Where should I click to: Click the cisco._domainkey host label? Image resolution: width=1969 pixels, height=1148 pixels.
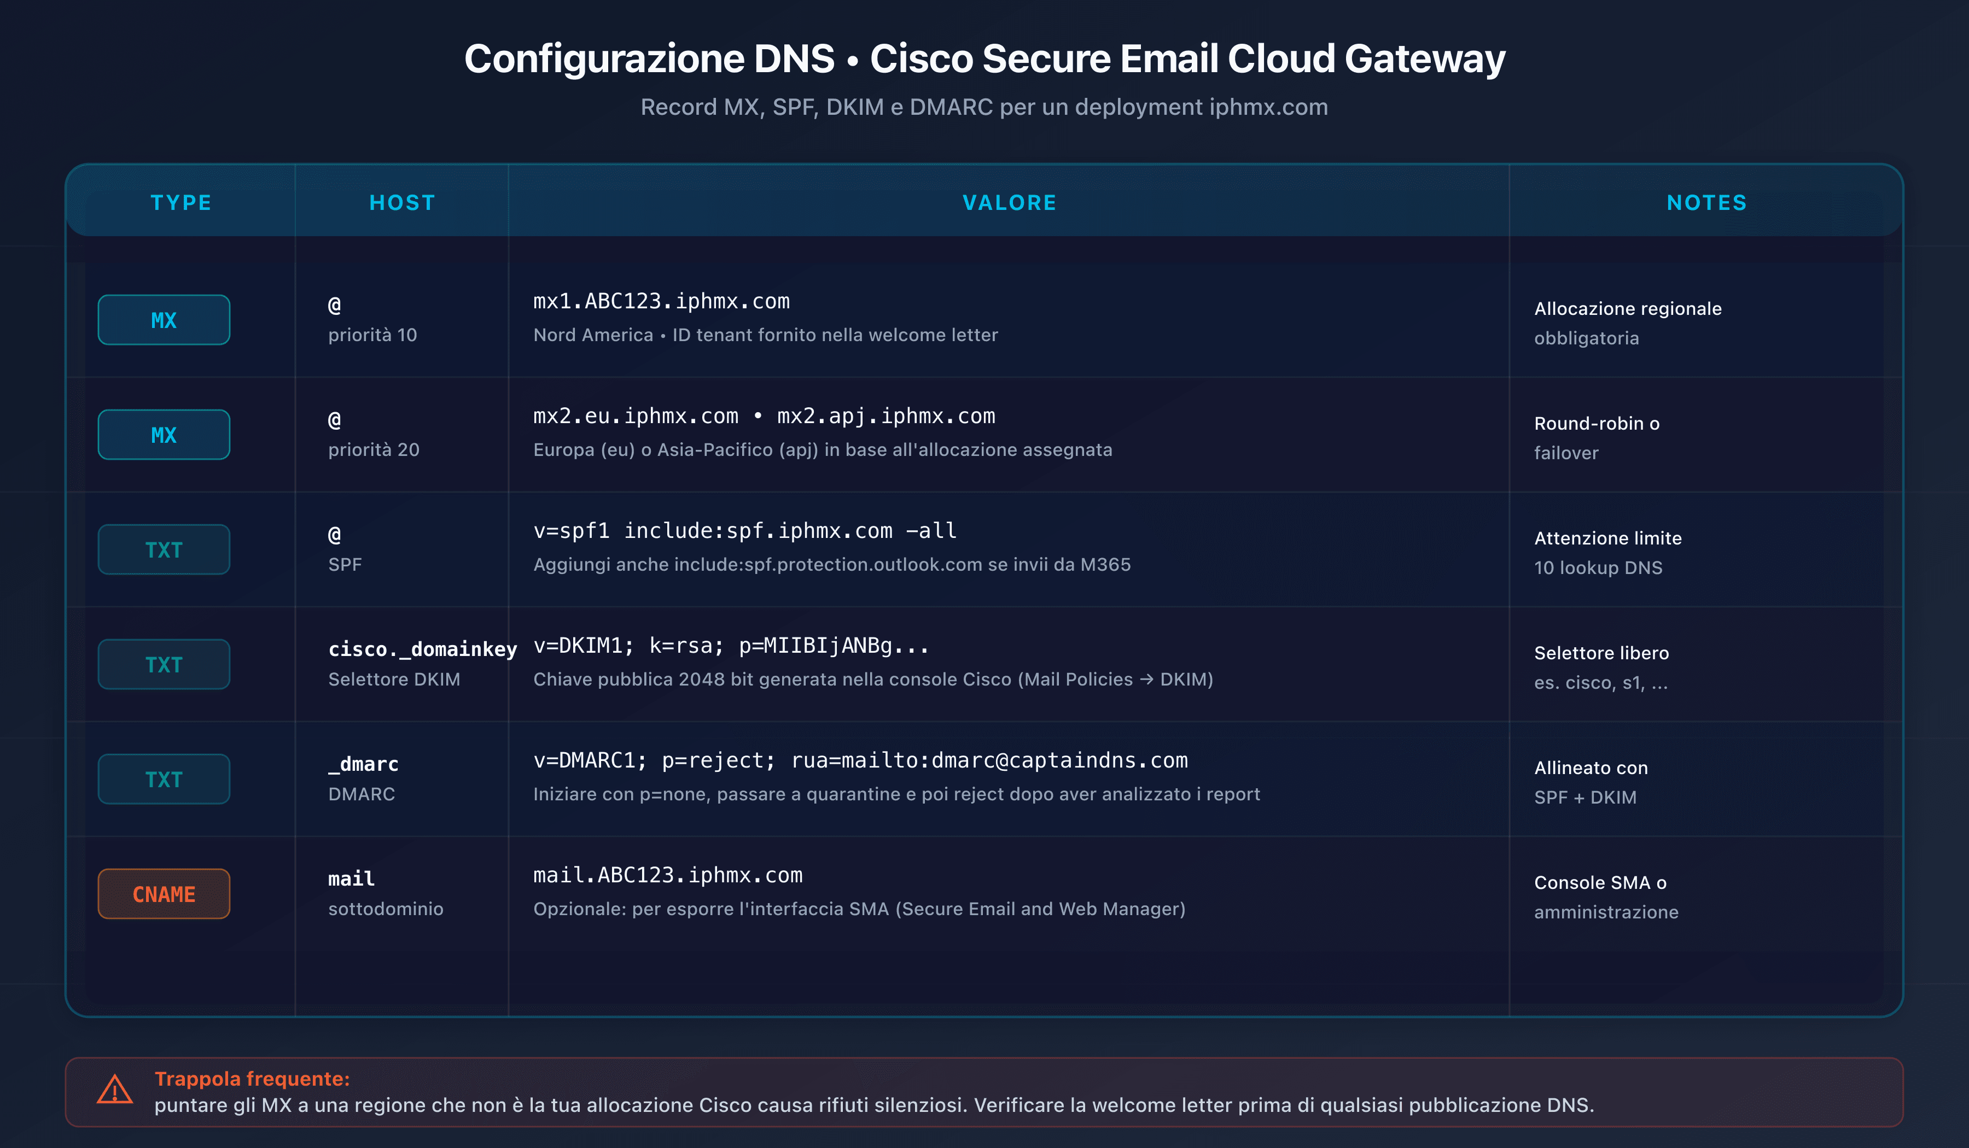coord(422,648)
